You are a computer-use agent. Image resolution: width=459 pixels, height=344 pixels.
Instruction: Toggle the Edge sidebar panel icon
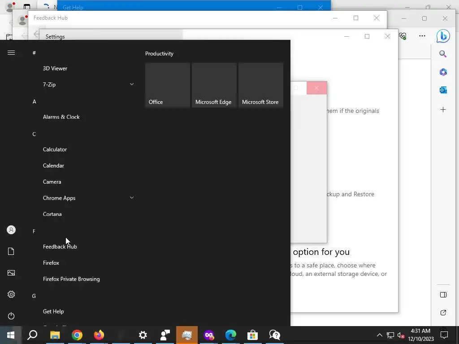(443, 295)
